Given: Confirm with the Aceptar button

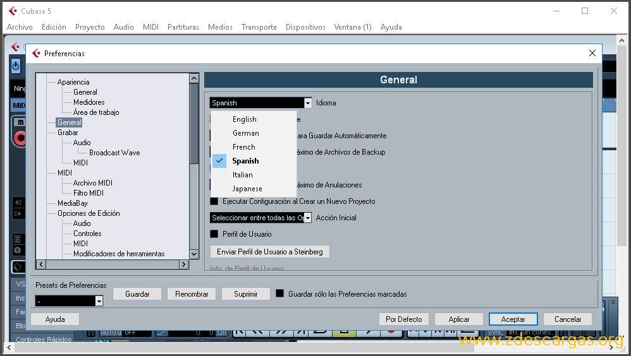Looking at the screenshot, I should coord(513,319).
